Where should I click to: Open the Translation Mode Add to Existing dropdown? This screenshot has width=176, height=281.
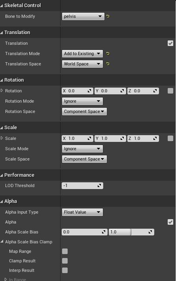(x=82, y=54)
